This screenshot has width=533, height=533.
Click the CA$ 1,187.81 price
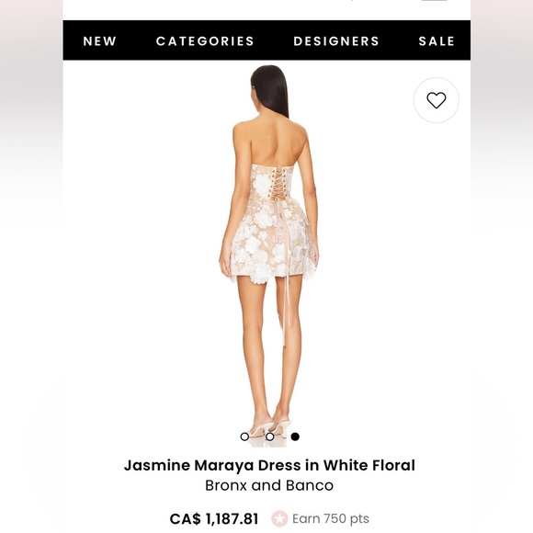pos(214,518)
